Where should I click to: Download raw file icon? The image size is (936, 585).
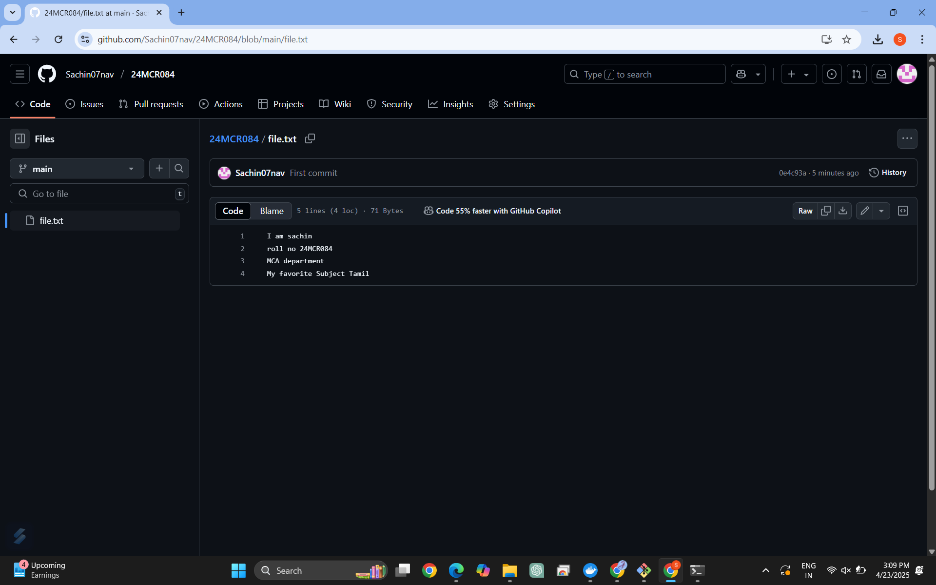[x=843, y=211]
